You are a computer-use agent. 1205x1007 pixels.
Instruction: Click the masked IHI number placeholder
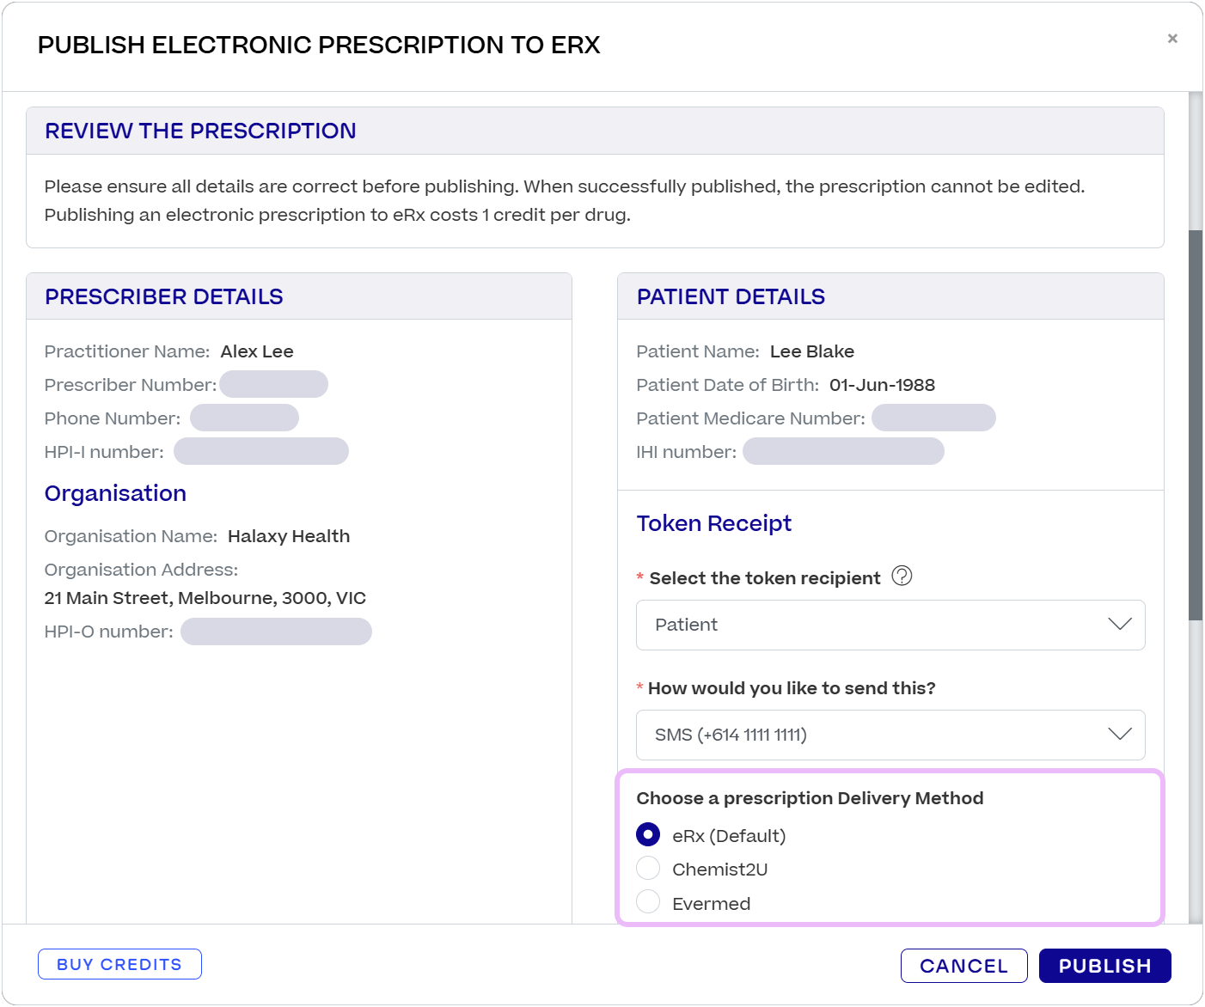point(843,450)
